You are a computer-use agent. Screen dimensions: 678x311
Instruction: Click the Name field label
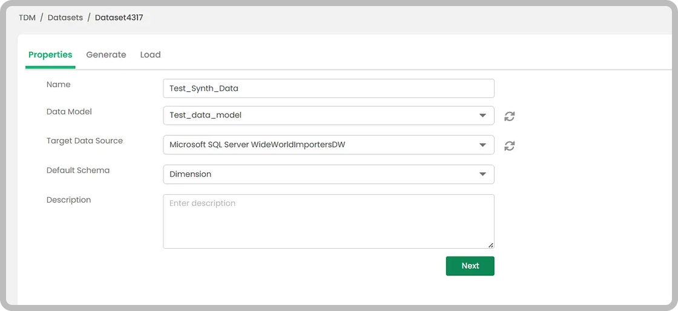58,85
